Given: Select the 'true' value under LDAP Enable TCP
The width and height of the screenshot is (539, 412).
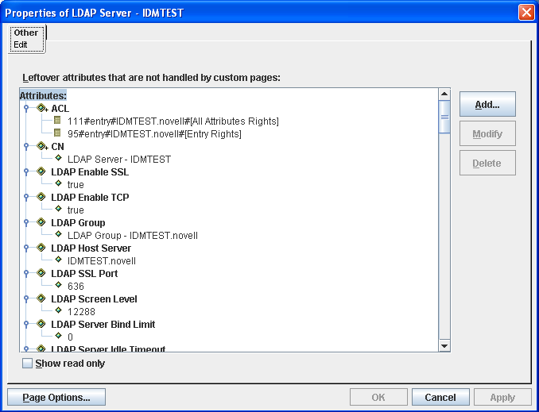Looking at the screenshot, I should [x=76, y=210].
